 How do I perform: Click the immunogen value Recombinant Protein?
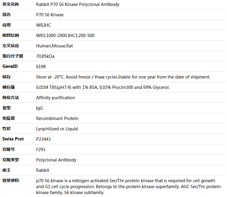click(x=57, y=118)
